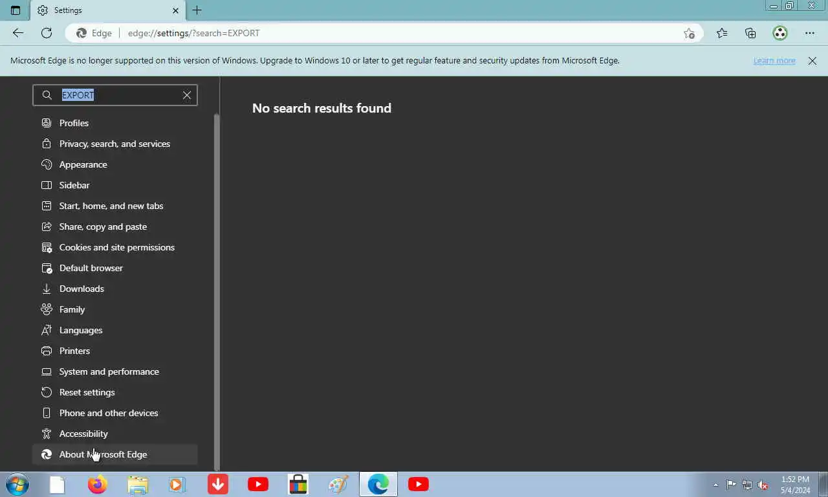Click the Show desktop strip

[823, 485]
